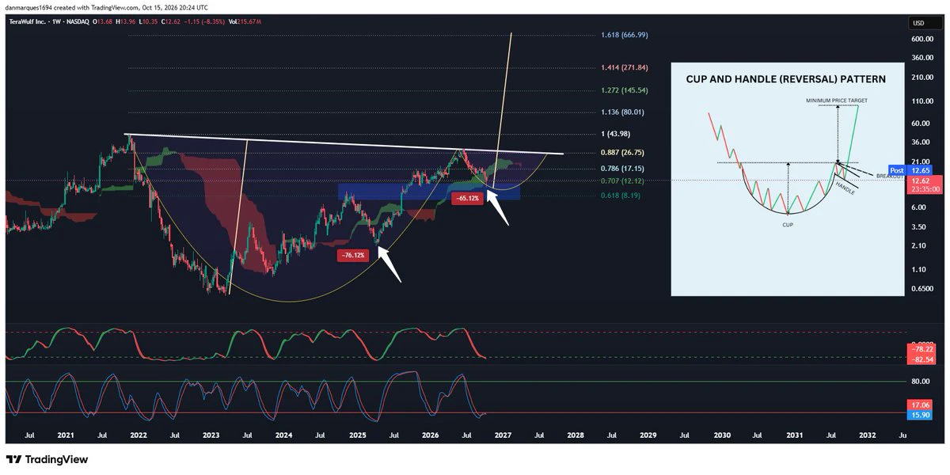This screenshot has height=475, width=950.
Task: Select 2025 on the time axis
Action: 357,435
